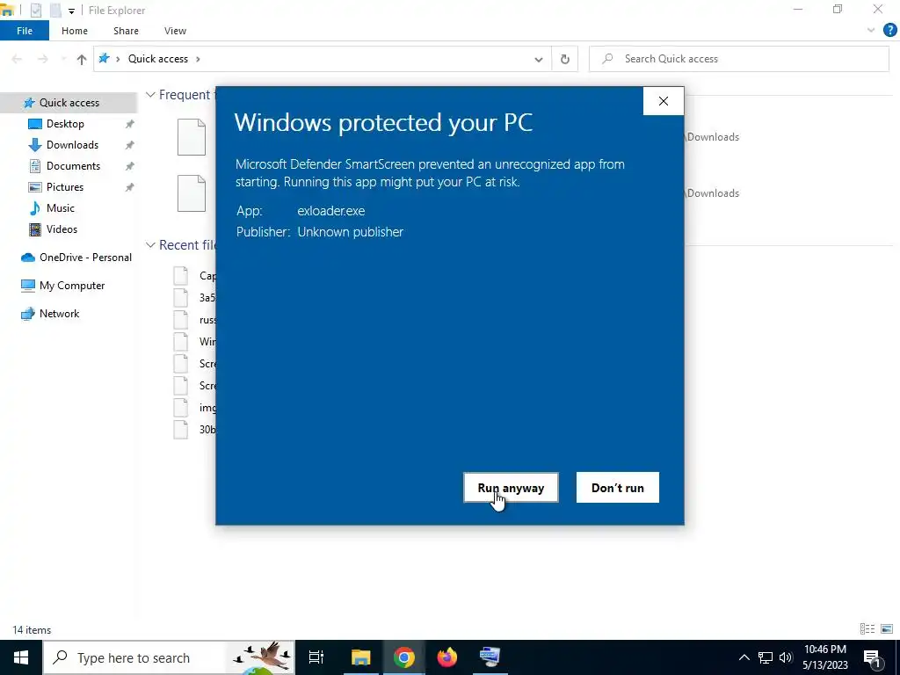
Task: Select the recent file starting with Win
Action: (195, 342)
